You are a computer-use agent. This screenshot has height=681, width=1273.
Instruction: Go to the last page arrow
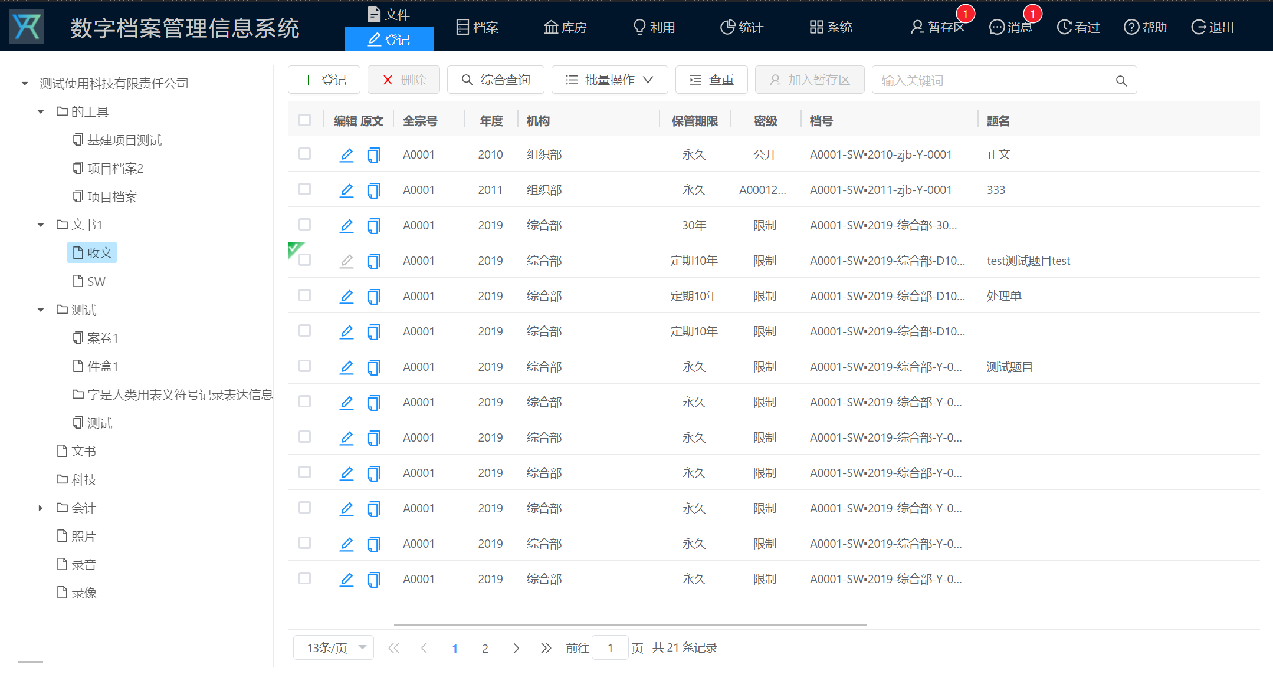pyautogui.click(x=546, y=648)
